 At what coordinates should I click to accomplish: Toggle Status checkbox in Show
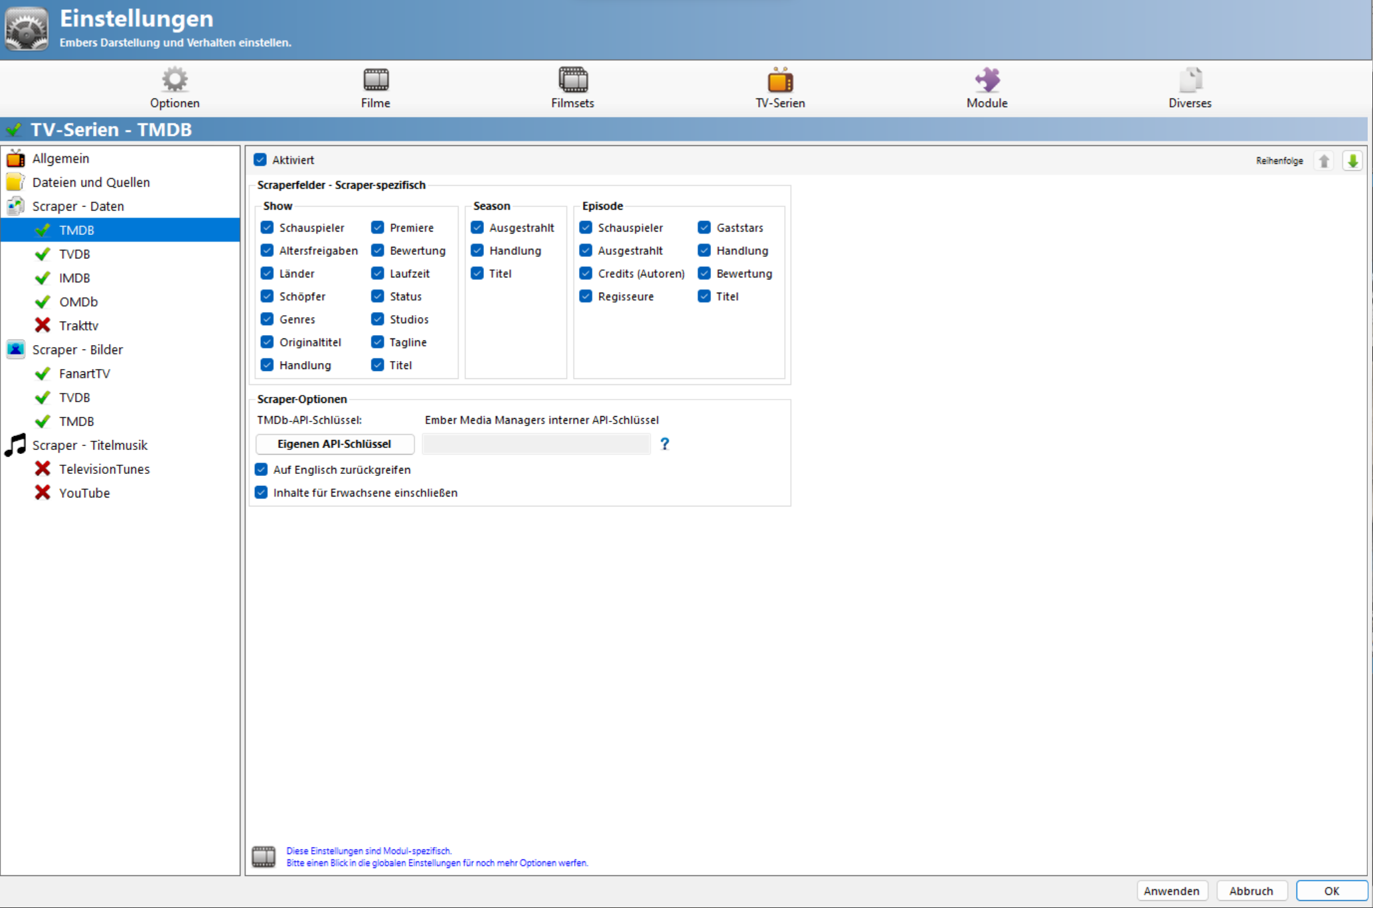click(378, 296)
